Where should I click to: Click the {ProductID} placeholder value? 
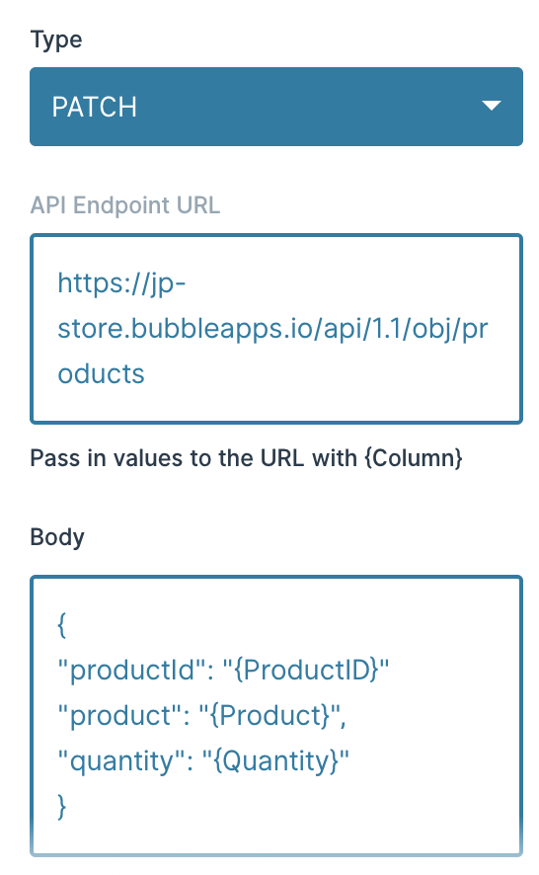tap(306, 670)
